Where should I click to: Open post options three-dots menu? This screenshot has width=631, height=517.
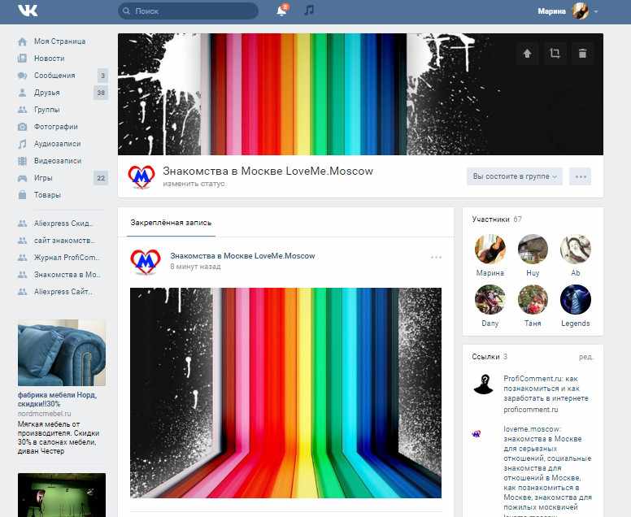pos(436,257)
